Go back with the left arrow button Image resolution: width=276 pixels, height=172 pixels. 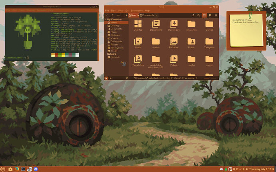click(x=107, y=15)
